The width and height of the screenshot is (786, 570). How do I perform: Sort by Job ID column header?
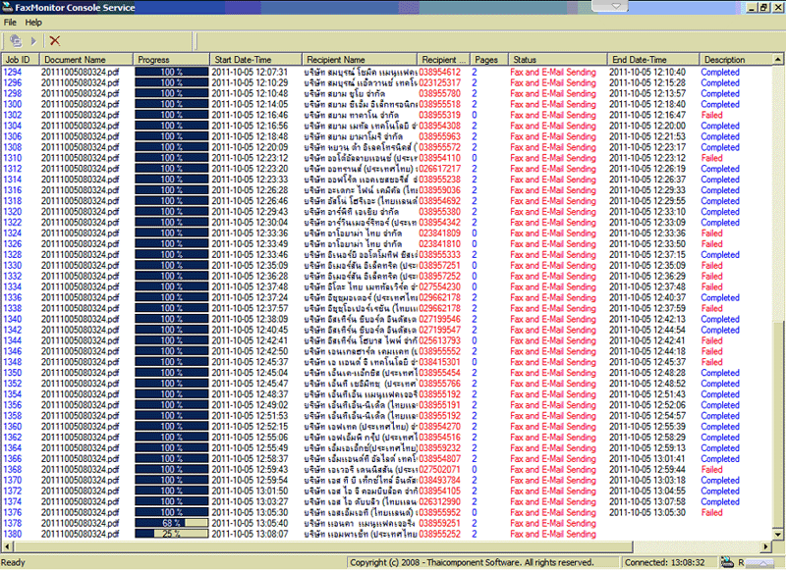[20, 60]
